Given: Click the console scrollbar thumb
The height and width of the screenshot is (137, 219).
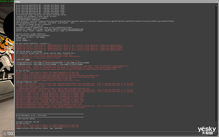Looking at the screenshot, I should (x=216, y=126).
